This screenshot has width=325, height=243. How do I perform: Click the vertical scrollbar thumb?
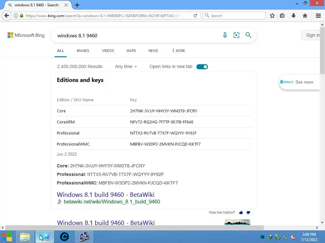point(322,51)
